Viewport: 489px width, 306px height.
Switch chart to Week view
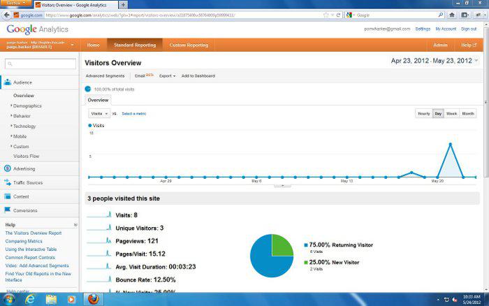tap(452, 113)
